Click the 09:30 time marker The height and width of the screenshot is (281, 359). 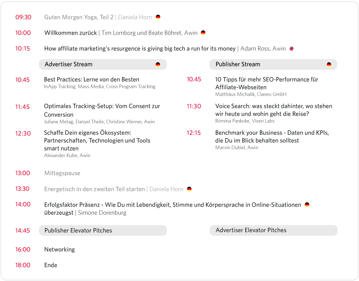point(23,17)
